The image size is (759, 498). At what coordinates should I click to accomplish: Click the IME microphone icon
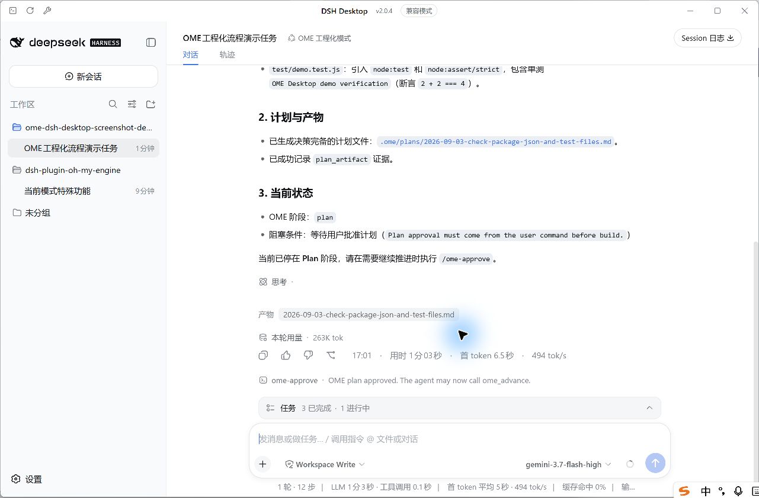pyautogui.click(x=738, y=491)
